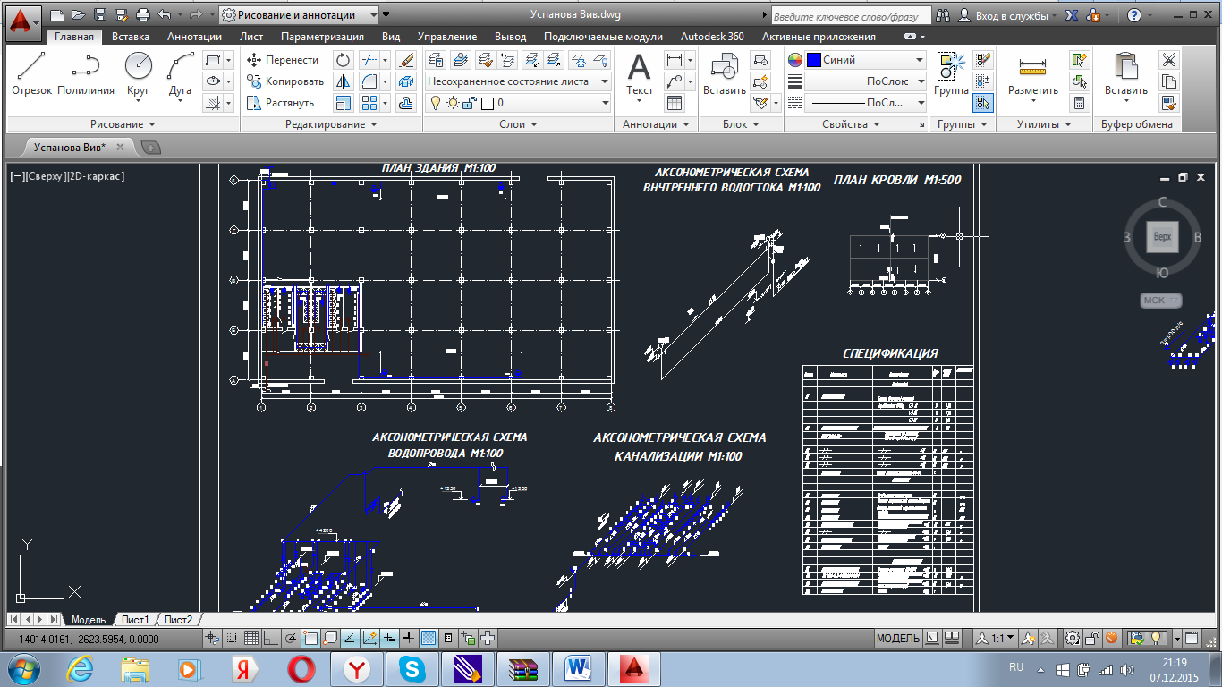This screenshot has height=687, width=1222.
Task: Switch to the Лист2 layout tab
Action: (x=178, y=619)
